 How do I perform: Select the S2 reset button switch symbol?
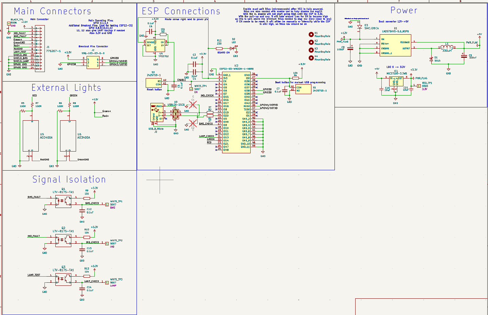(153, 83)
